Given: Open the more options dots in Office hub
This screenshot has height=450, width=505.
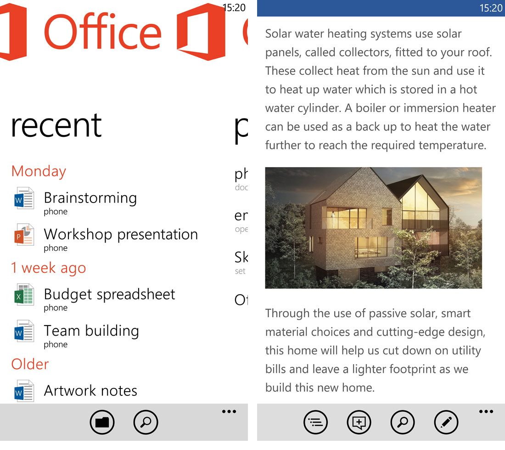Looking at the screenshot, I should [229, 411].
